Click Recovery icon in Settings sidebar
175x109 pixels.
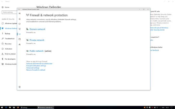[3, 44]
